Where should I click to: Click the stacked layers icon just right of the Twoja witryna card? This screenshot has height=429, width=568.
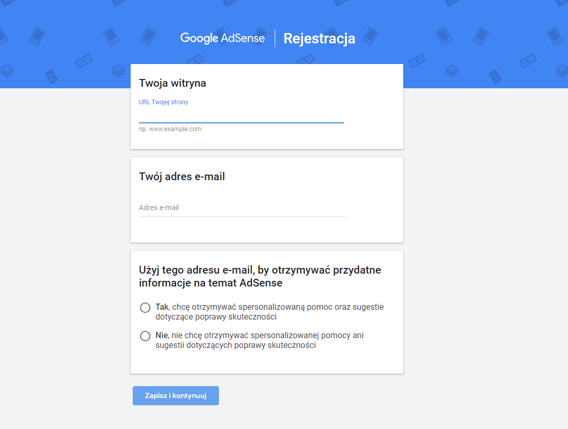coord(451,70)
